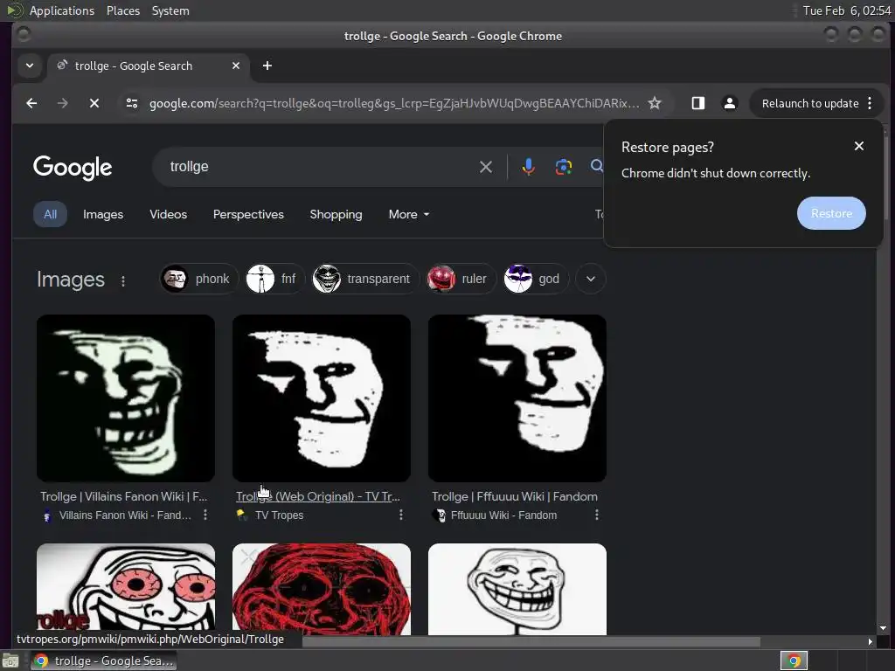Screen dimensions: 895x671
Task: Expand more image filter chips chevron
Action: click(x=591, y=279)
